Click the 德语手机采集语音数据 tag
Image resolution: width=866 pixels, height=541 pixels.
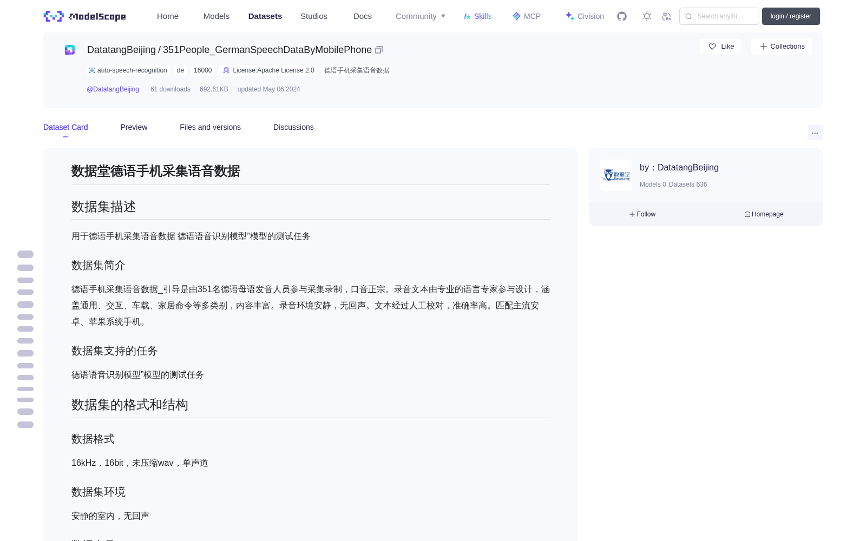coord(357,70)
